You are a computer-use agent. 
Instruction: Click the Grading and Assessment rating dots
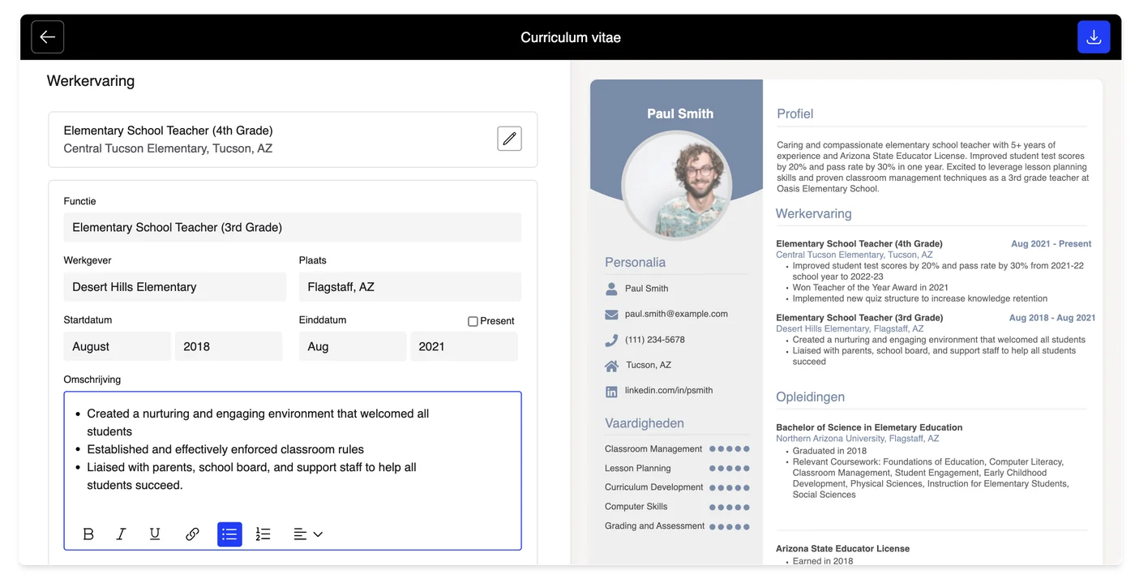[x=730, y=527]
